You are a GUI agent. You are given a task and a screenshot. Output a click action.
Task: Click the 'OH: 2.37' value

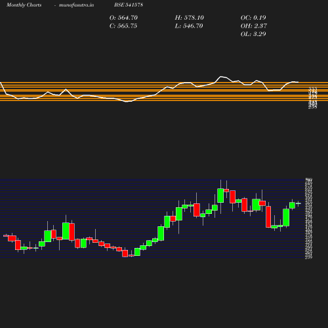tap(254, 26)
